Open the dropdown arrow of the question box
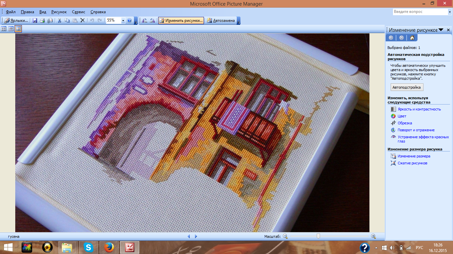 tap(450, 12)
